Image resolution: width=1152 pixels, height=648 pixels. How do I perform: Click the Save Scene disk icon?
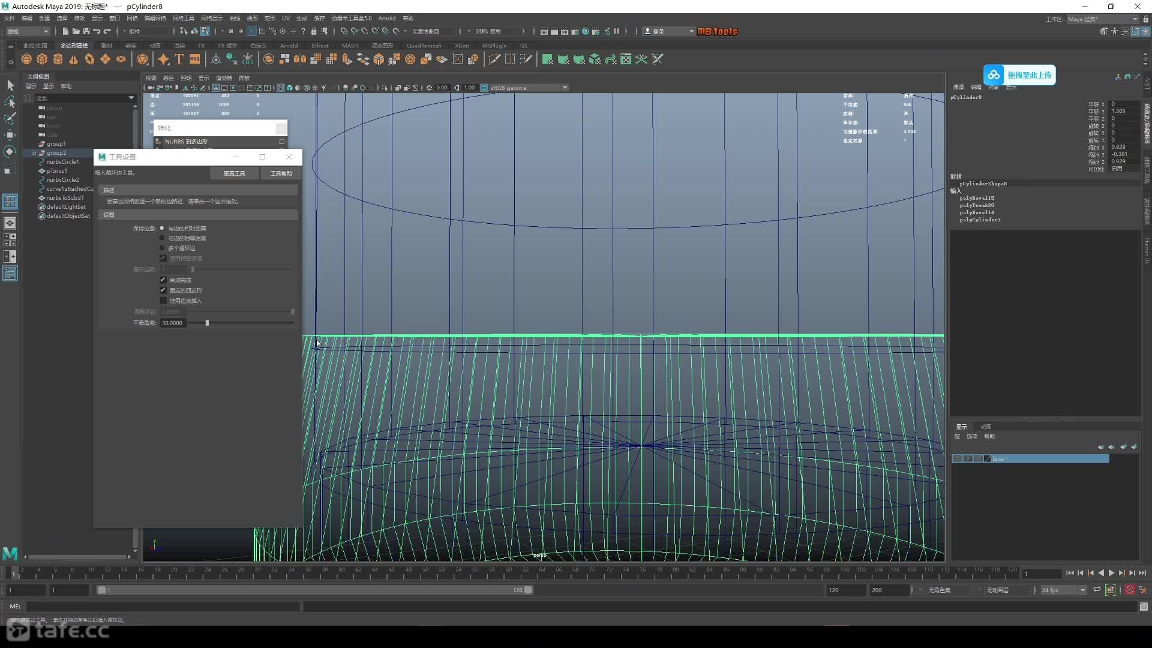coord(86,31)
